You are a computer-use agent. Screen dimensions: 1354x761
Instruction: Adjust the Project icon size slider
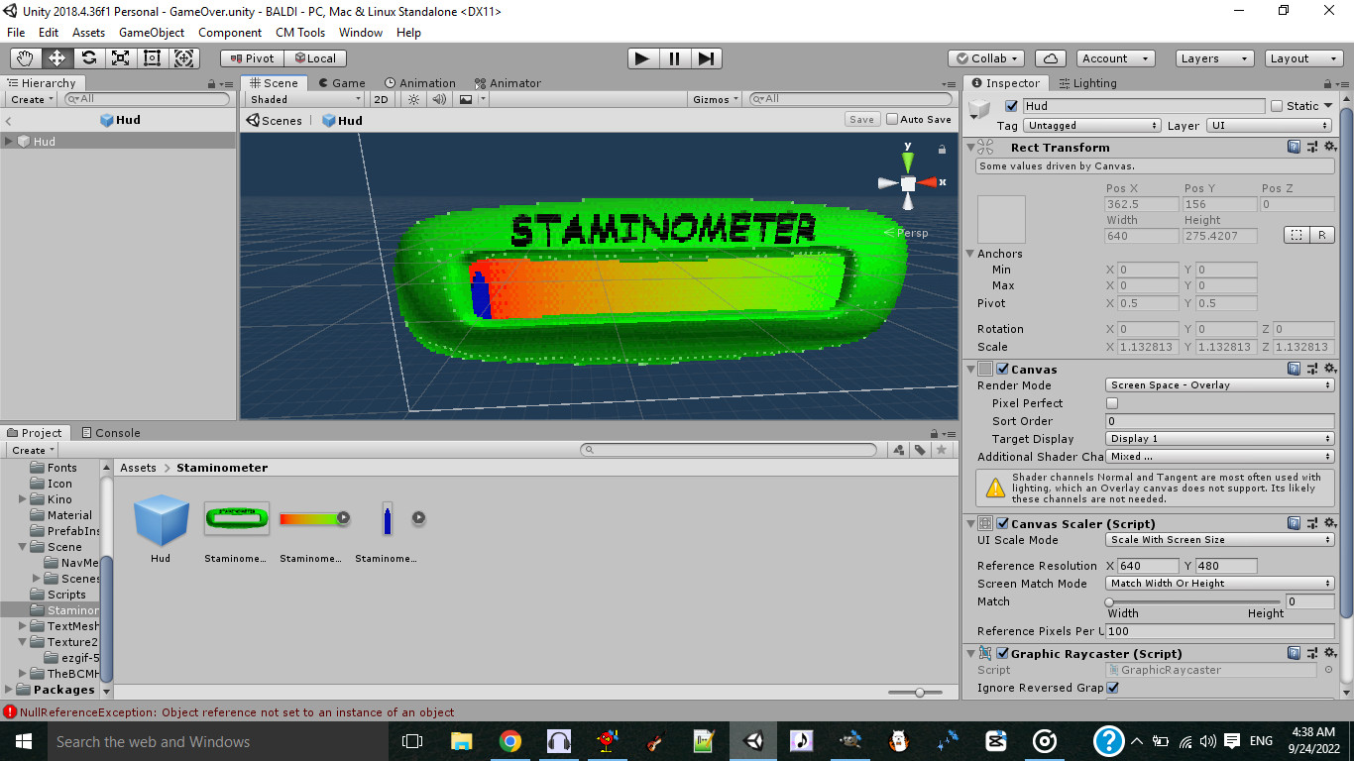point(915,692)
